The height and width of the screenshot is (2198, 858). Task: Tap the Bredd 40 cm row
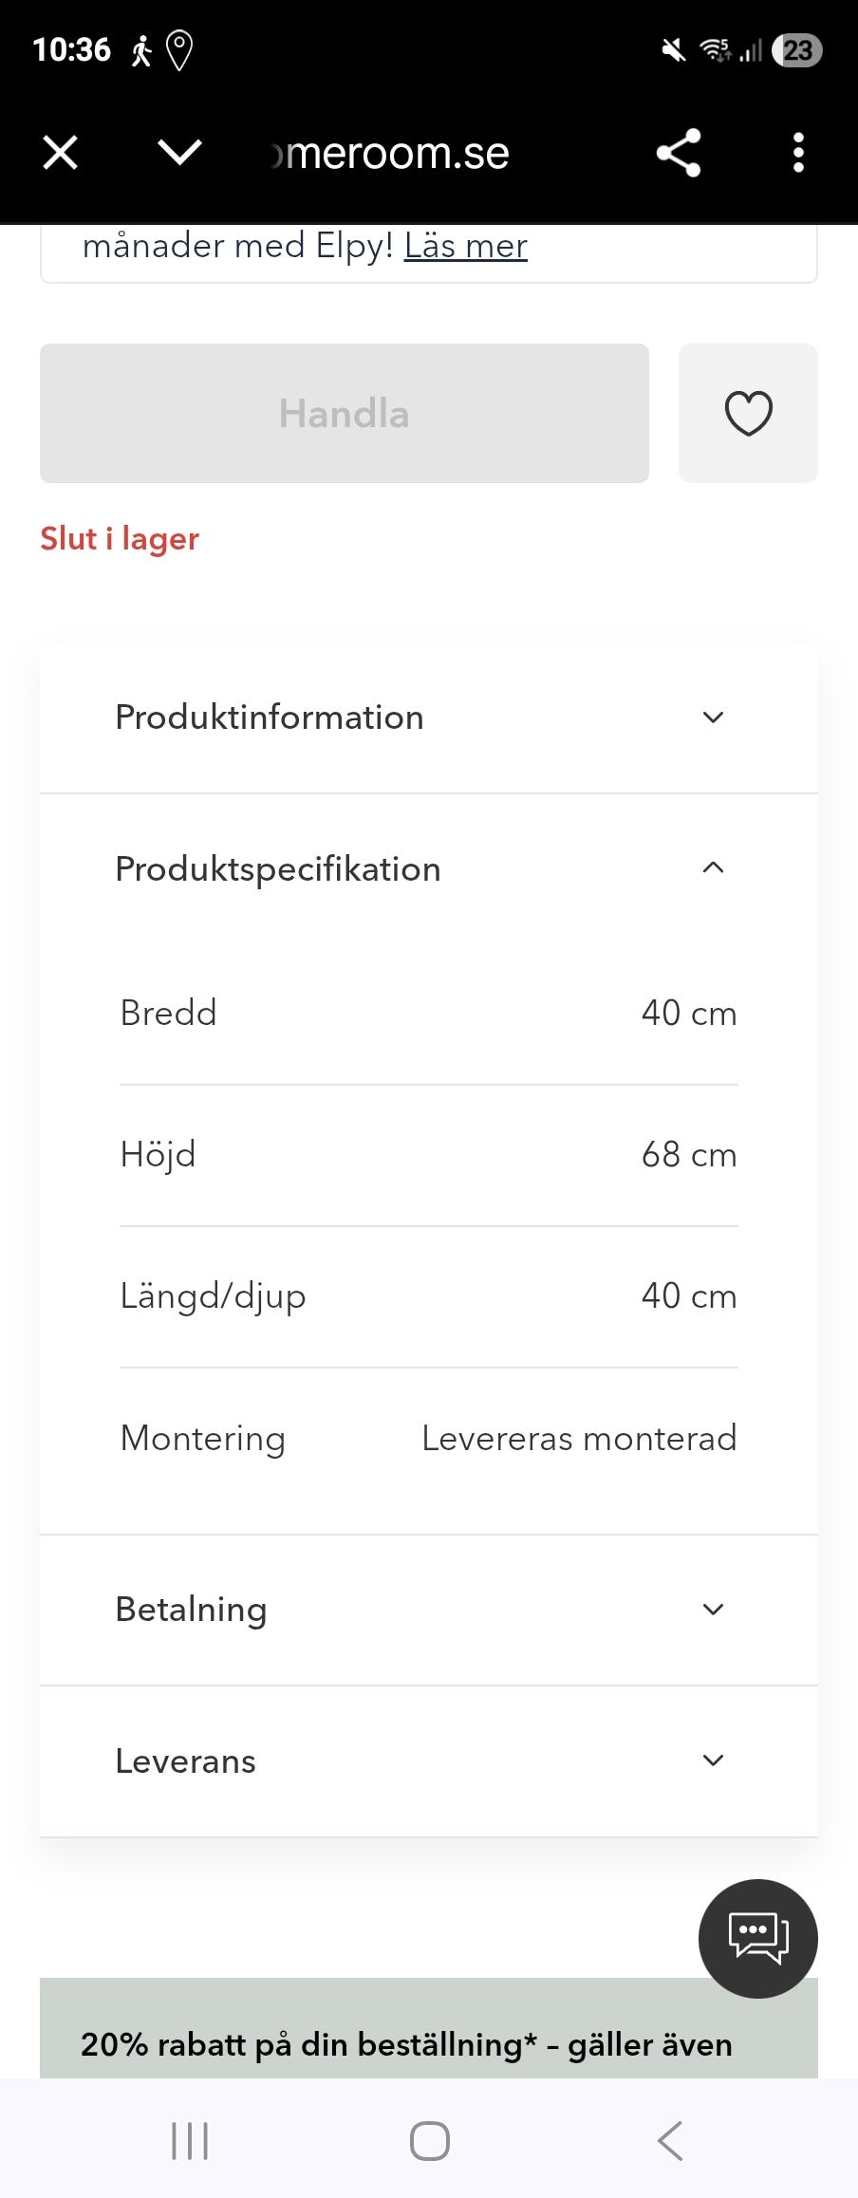tap(428, 1014)
